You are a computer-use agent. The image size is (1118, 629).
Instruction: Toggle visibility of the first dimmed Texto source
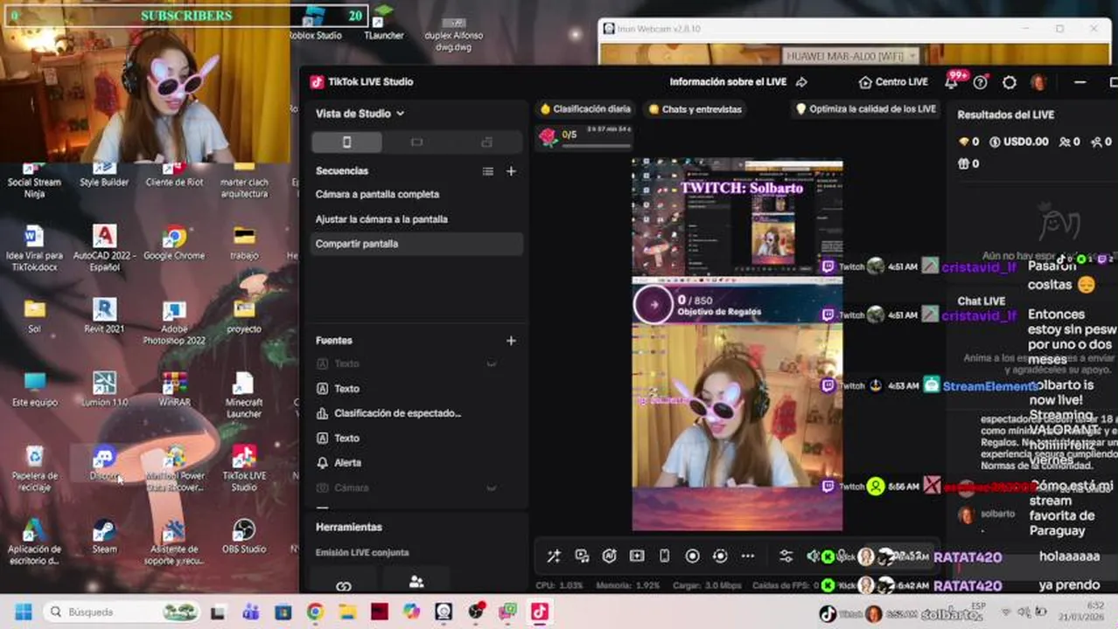492,363
